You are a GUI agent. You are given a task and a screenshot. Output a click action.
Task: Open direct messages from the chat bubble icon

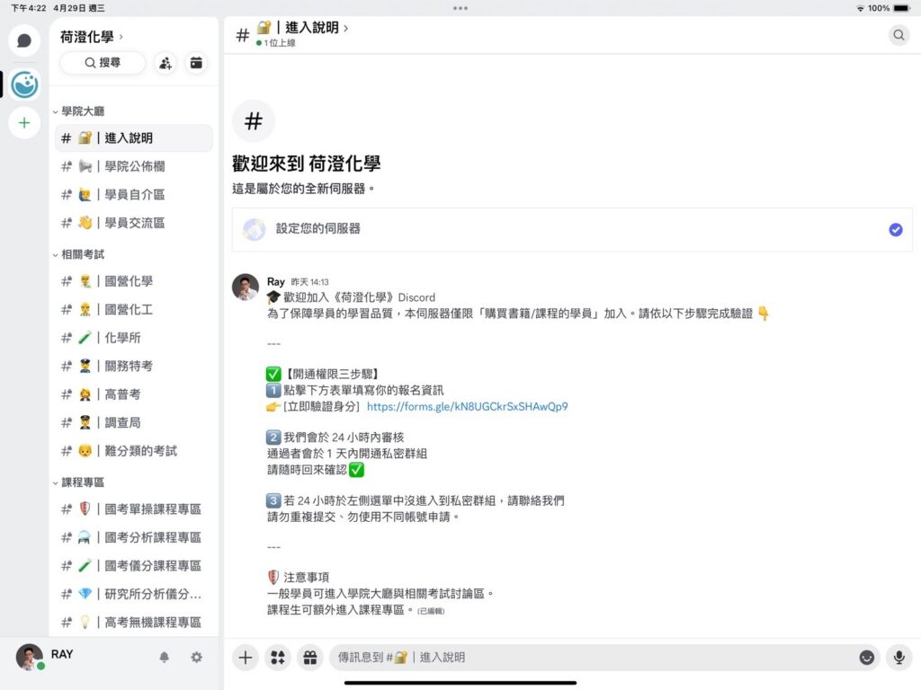pyautogui.click(x=24, y=40)
